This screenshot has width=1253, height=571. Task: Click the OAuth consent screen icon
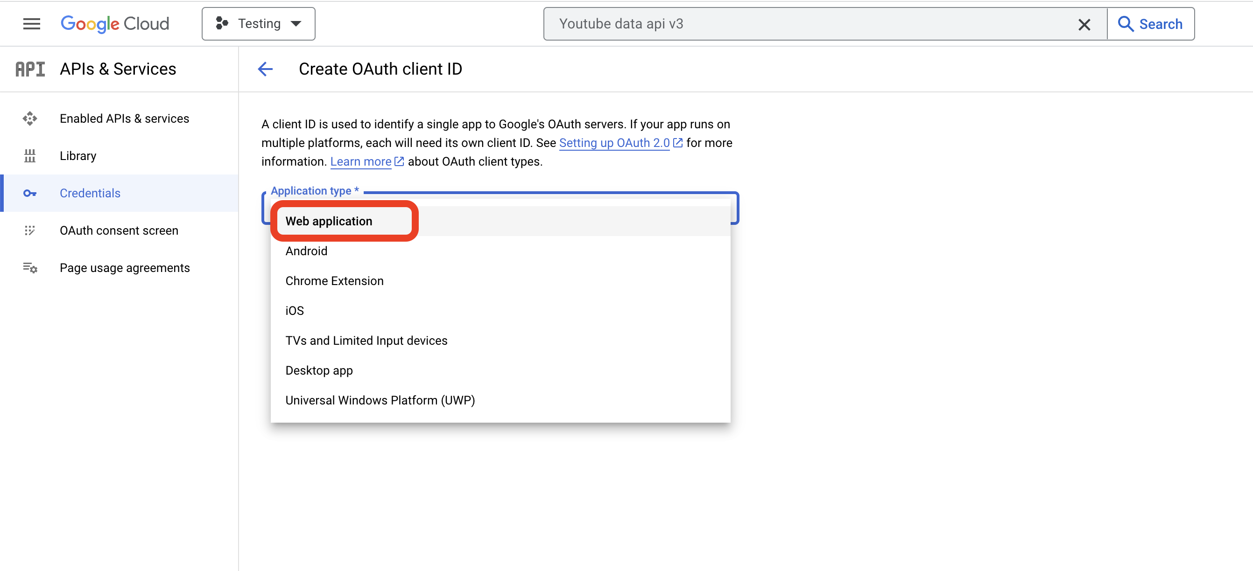[30, 231]
